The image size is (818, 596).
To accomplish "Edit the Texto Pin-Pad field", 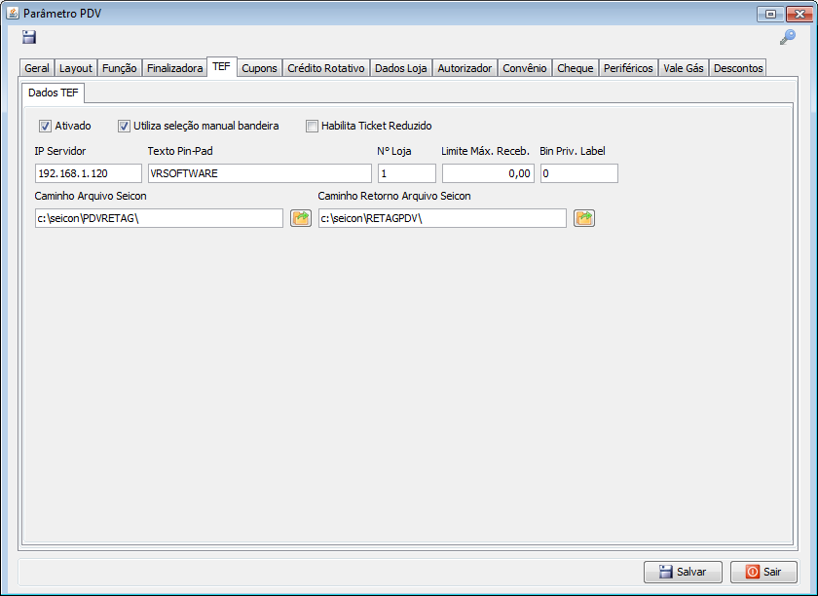I will [x=260, y=173].
